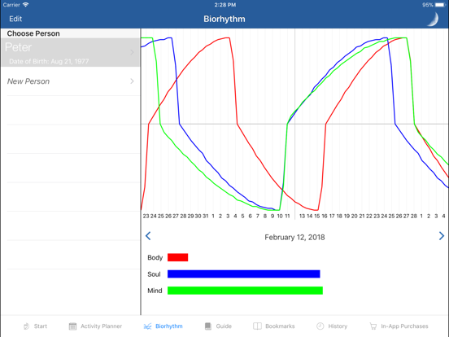Switch to the History tab label
This screenshot has width=449, height=337.
(x=338, y=326)
